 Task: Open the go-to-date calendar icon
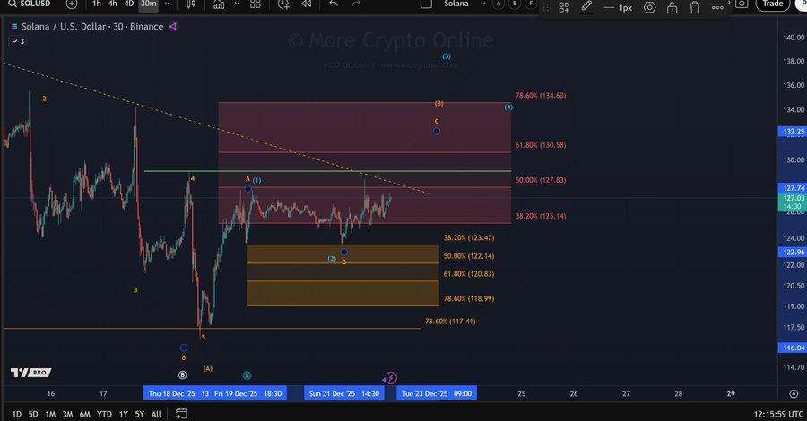pyautogui.click(x=181, y=414)
